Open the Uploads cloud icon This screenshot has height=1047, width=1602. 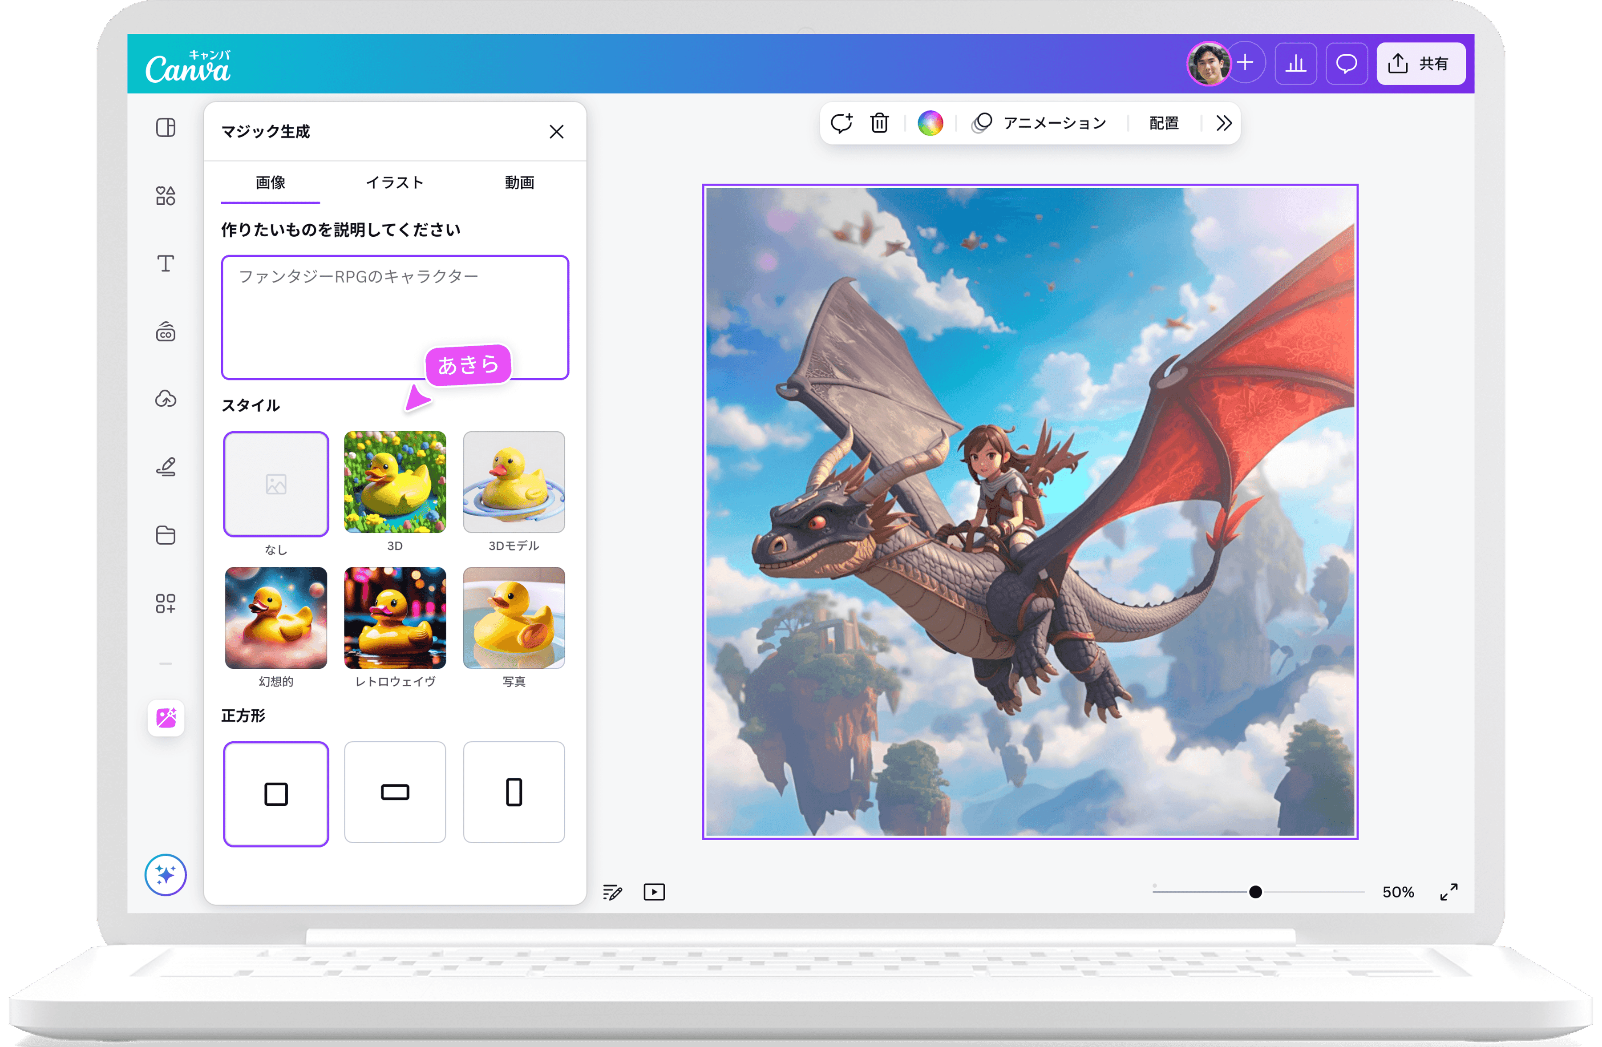pos(166,399)
